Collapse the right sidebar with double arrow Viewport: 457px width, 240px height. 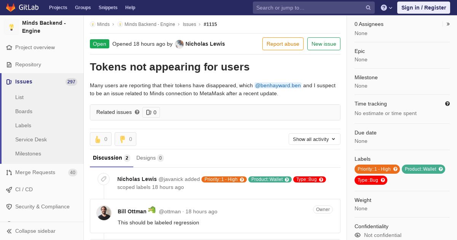pyautogui.click(x=448, y=24)
